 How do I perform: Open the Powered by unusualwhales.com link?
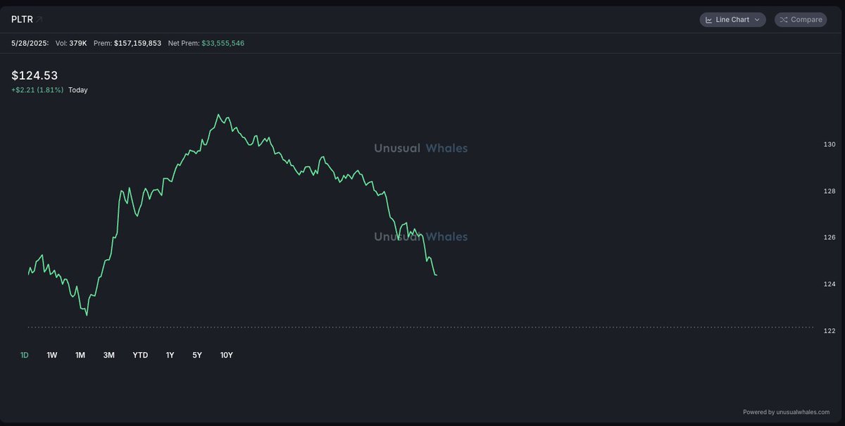786,412
